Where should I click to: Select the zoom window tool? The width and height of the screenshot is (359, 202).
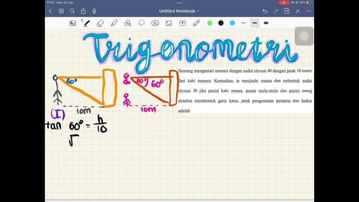(x=72, y=23)
